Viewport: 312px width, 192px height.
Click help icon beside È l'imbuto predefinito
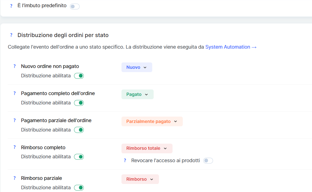pyautogui.click(x=11, y=6)
